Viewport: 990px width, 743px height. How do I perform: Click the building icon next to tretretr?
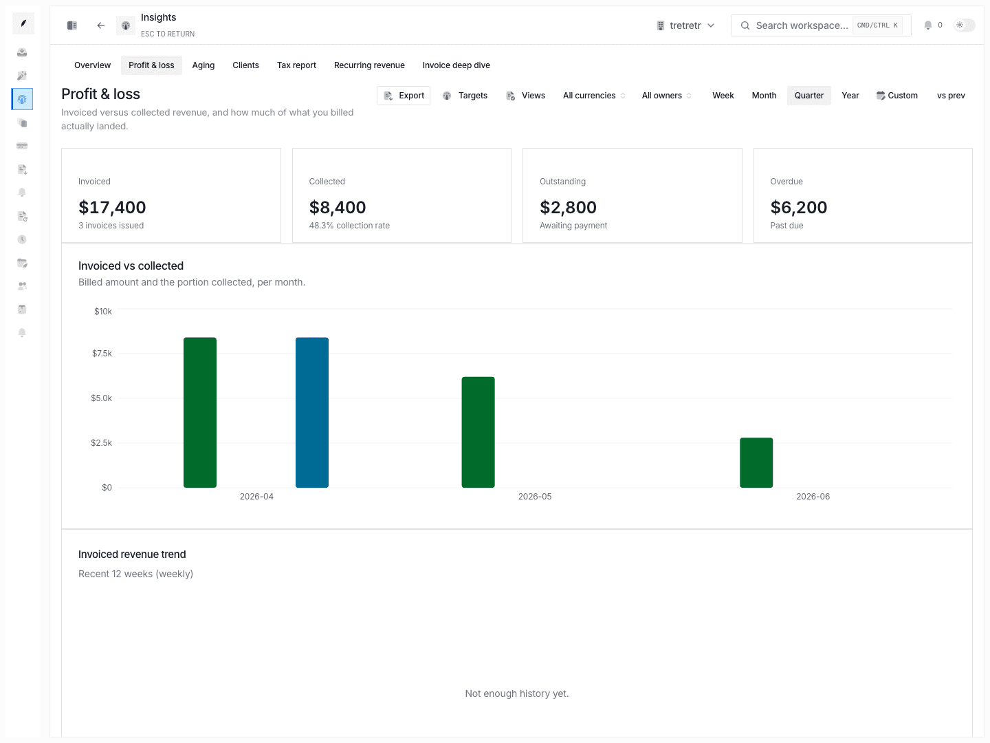coord(661,25)
